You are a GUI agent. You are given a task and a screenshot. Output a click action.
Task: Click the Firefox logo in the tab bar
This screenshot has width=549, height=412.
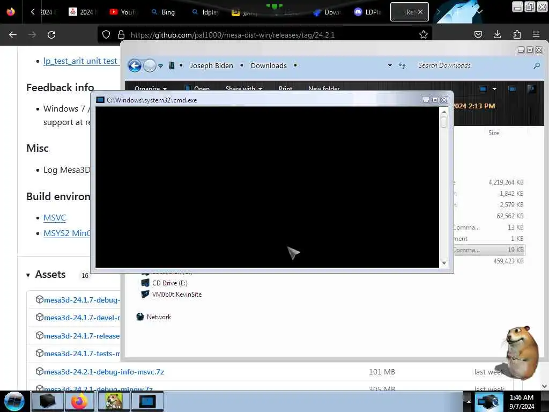11,12
